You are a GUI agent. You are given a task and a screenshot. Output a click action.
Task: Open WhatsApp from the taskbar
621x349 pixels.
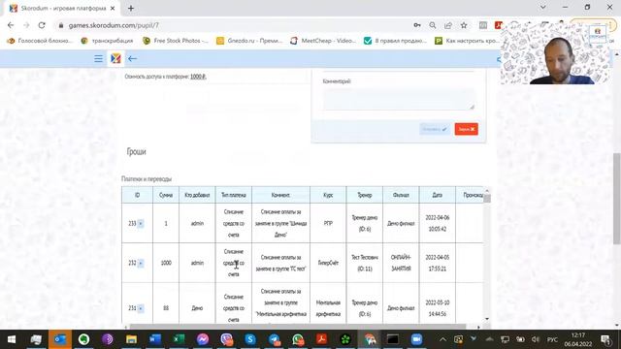298,339
